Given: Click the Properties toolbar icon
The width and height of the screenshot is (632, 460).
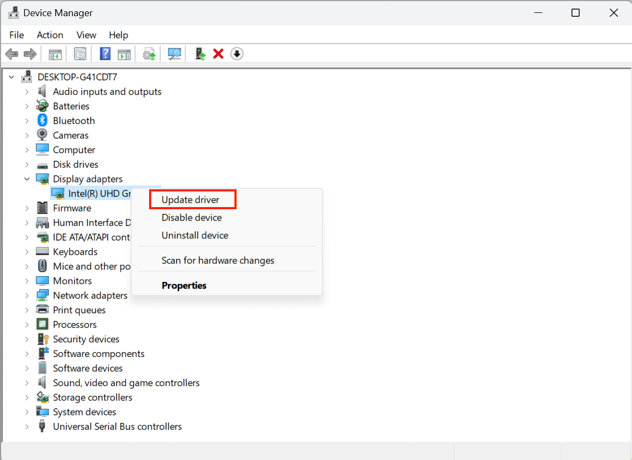Looking at the screenshot, I should pos(80,53).
